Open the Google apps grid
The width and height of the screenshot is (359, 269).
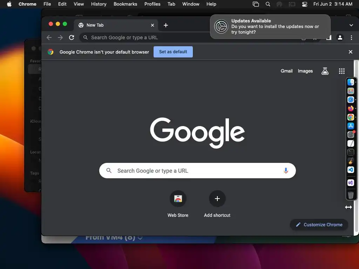(x=341, y=71)
